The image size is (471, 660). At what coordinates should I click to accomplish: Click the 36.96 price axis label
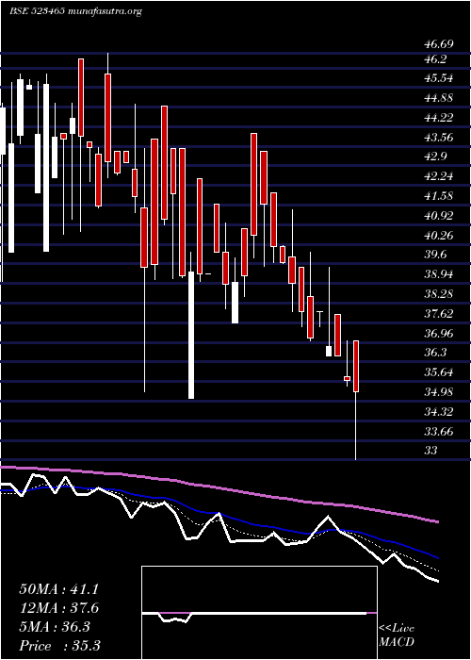coord(437,334)
